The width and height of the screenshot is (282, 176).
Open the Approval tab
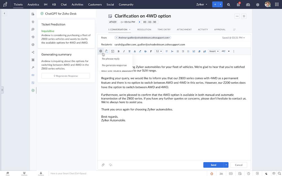(220, 30)
